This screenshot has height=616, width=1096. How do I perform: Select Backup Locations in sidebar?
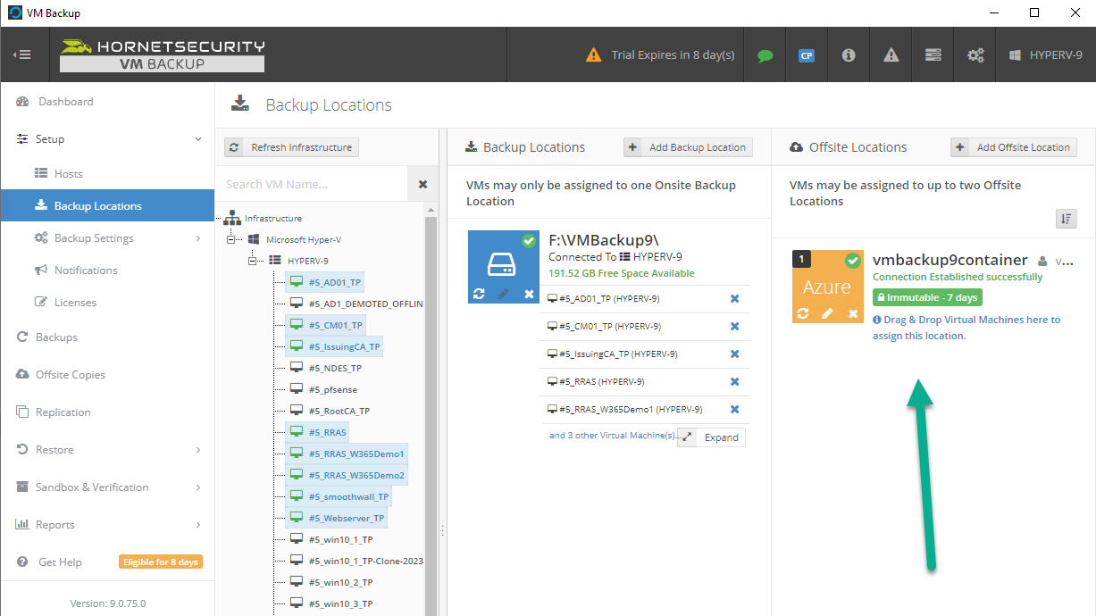tap(107, 206)
